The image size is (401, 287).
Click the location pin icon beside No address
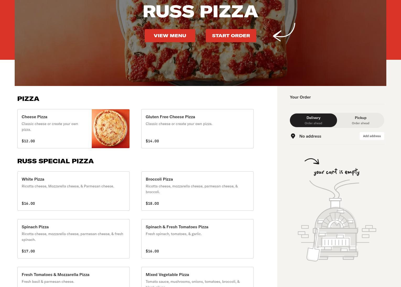pos(293,136)
